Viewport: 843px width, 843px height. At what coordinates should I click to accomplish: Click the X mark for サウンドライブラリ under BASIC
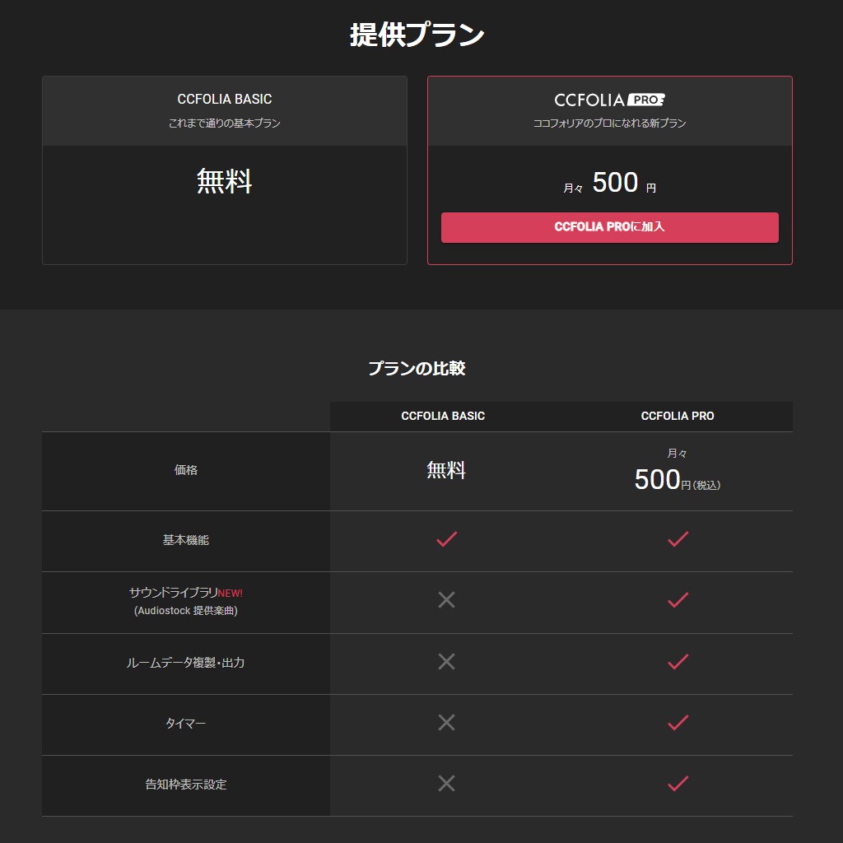click(x=446, y=600)
